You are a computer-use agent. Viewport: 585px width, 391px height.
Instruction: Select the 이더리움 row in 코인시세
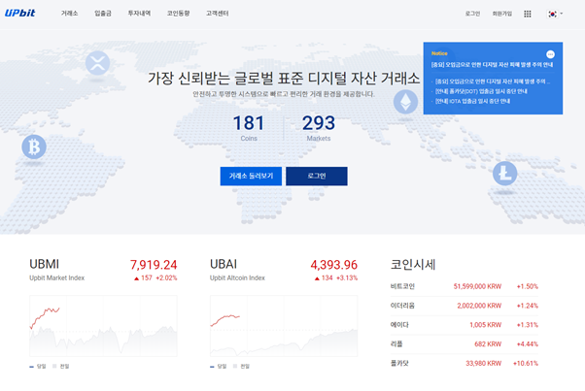(x=465, y=306)
